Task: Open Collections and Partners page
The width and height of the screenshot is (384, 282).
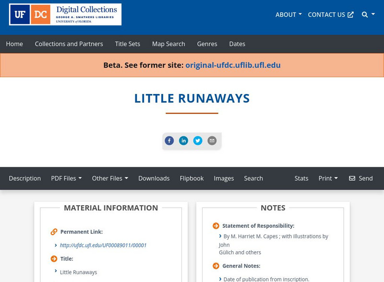Action: click(x=69, y=44)
